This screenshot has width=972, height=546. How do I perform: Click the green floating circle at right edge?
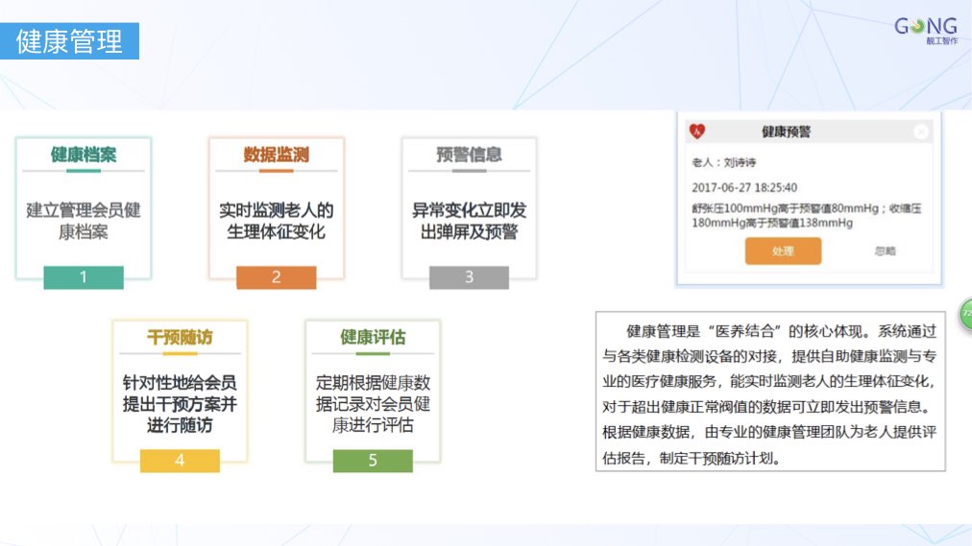[x=964, y=314]
